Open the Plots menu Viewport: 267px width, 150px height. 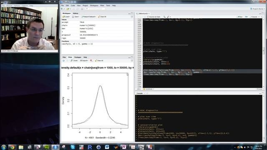pos(102,5)
